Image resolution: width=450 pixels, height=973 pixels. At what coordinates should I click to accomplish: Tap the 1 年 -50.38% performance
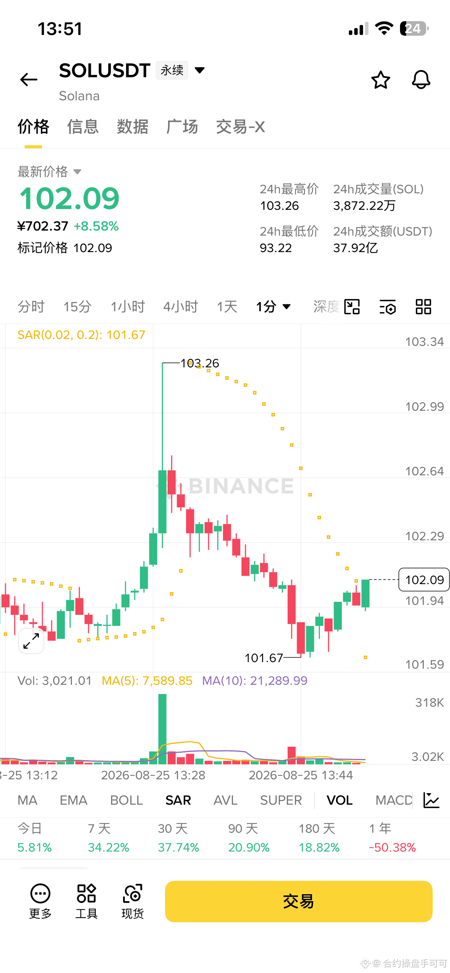click(x=392, y=838)
